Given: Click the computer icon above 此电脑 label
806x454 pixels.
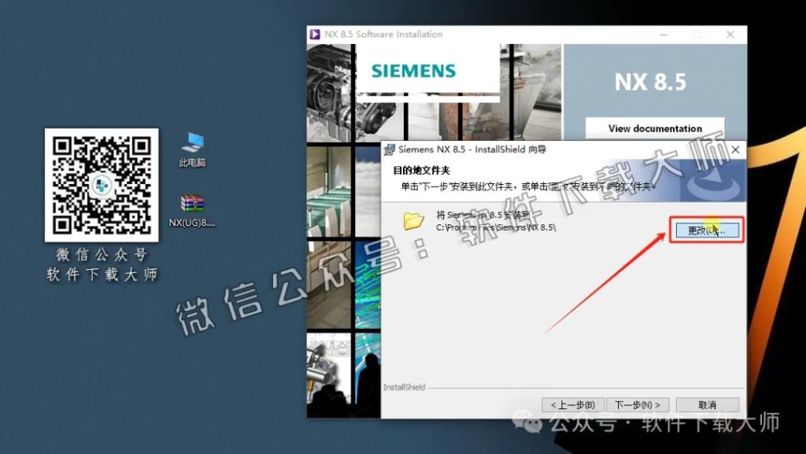Looking at the screenshot, I should (x=194, y=142).
